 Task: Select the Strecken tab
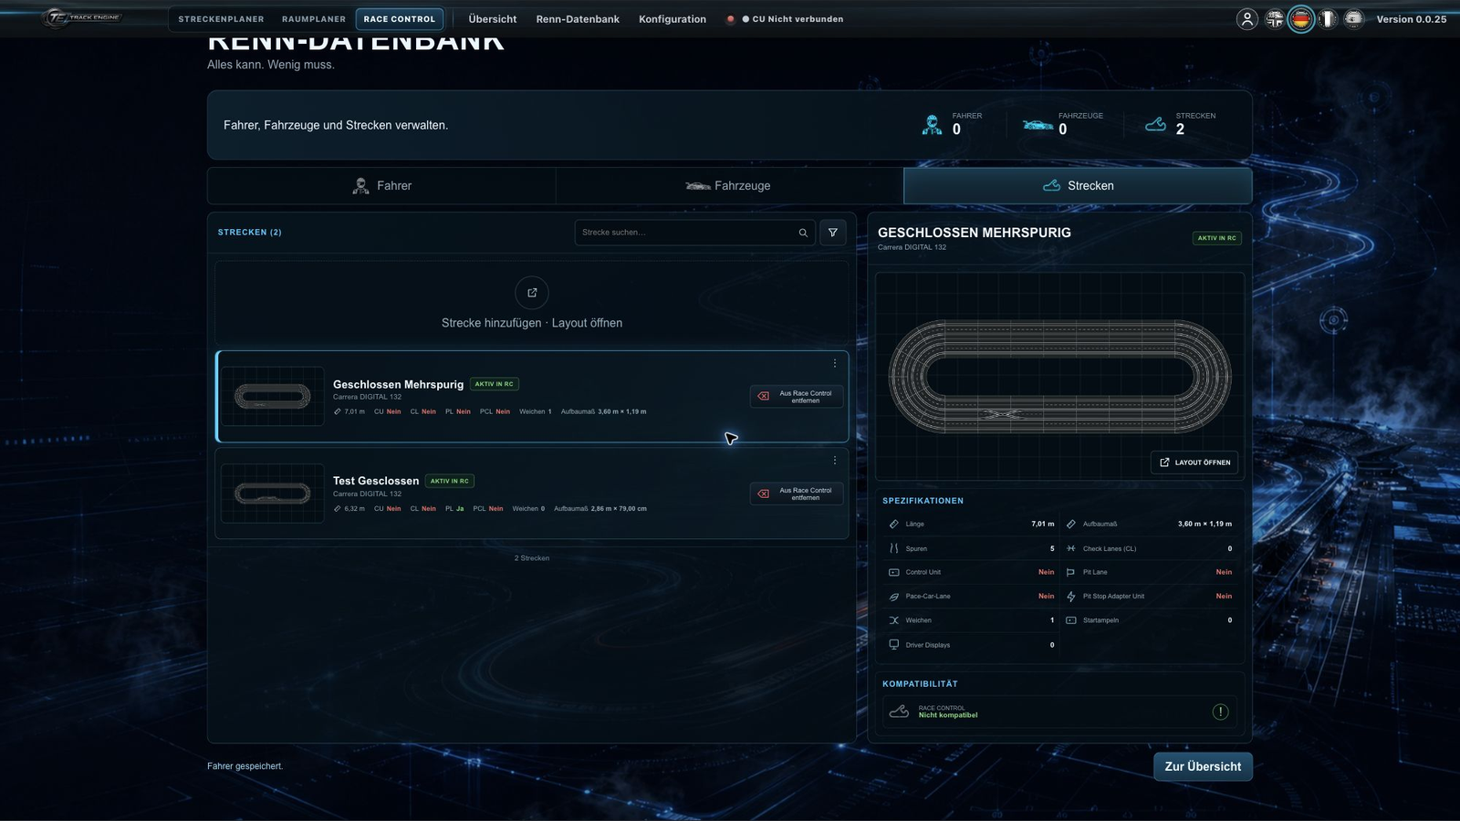tap(1078, 186)
